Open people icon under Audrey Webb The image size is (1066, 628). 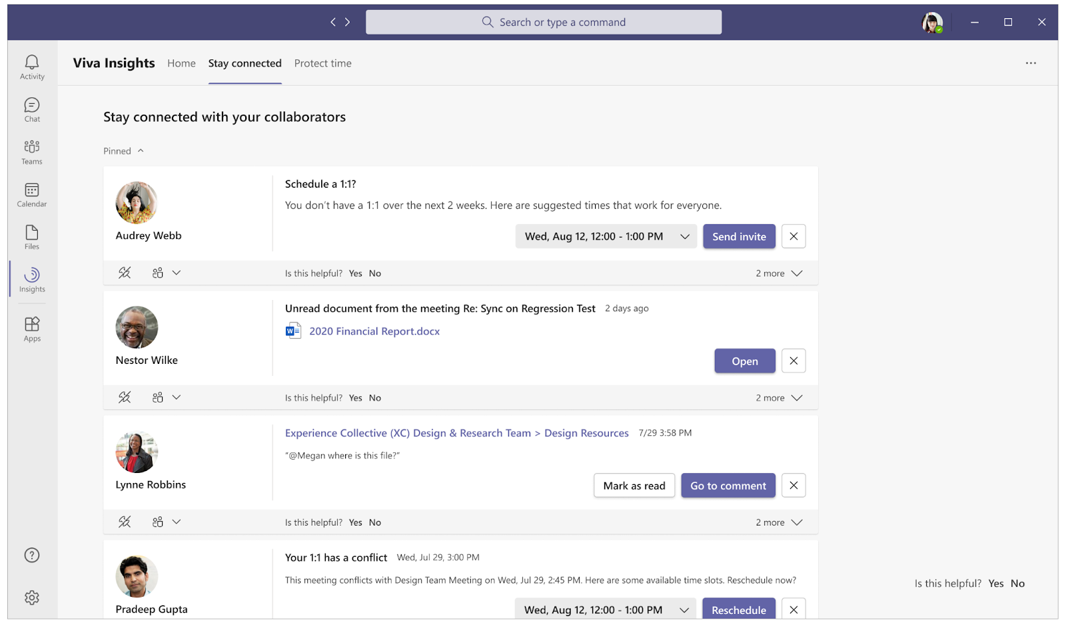pos(158,273)
